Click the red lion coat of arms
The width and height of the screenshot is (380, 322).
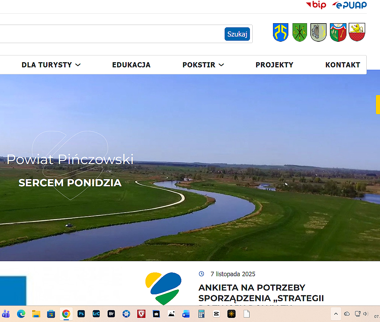pyautogui.click(x=357, y=32)
